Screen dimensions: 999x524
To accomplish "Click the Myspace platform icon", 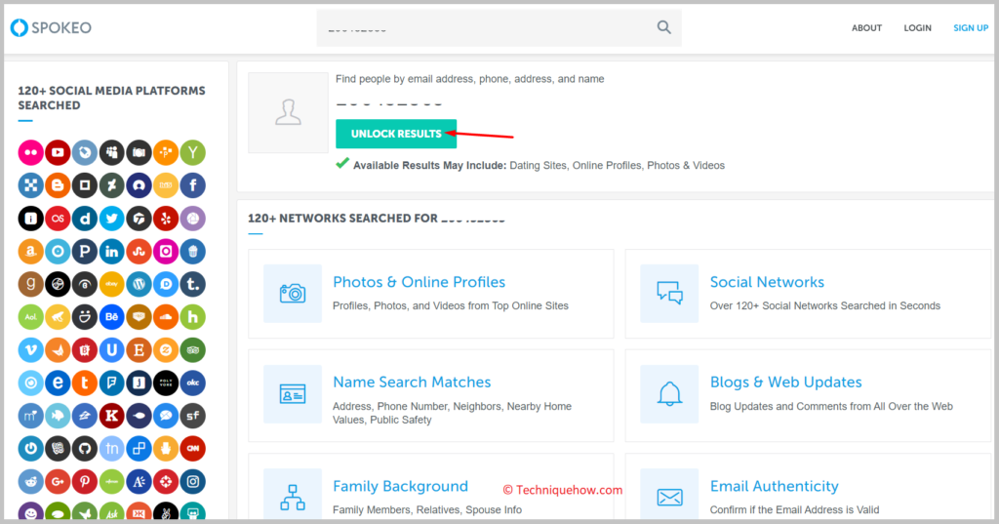I will pos(111,152).
